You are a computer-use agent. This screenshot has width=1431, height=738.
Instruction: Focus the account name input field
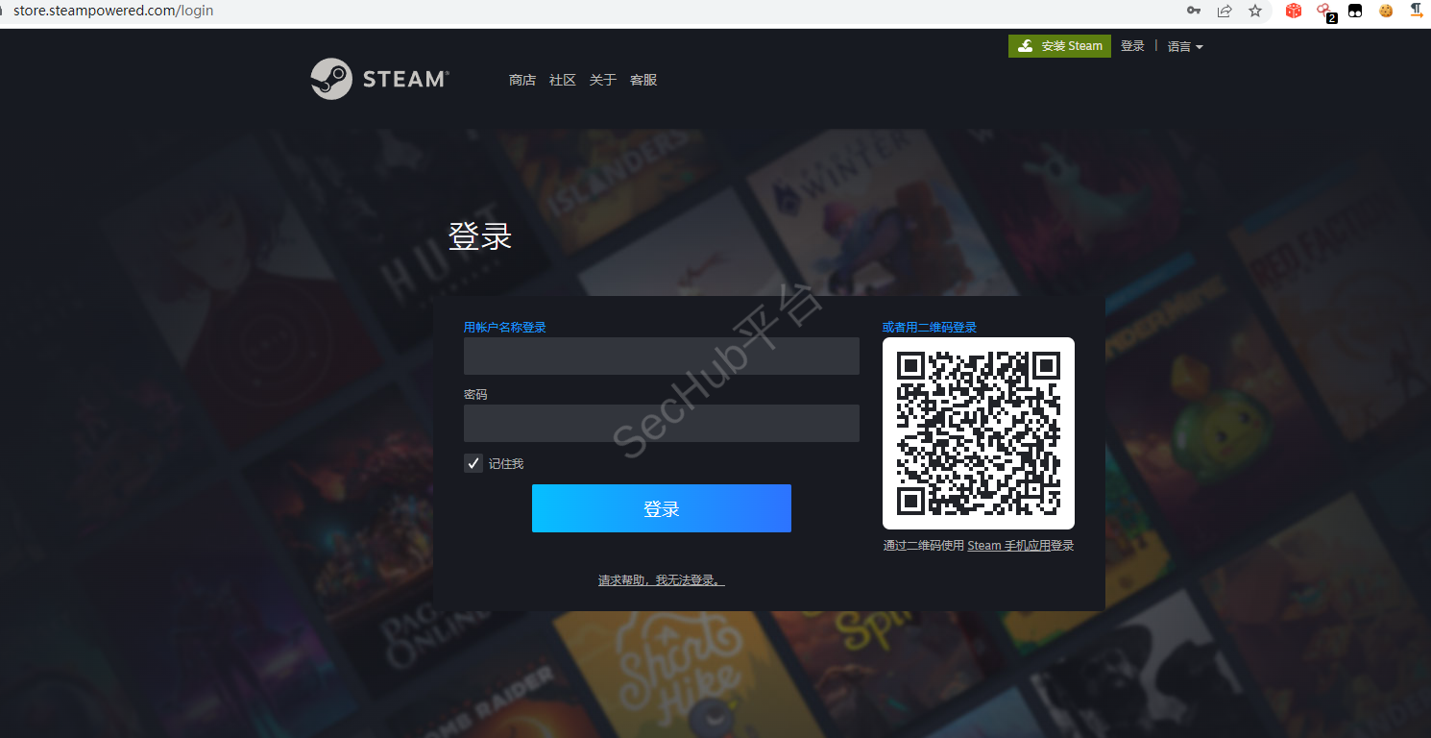(x=661, y=356)
